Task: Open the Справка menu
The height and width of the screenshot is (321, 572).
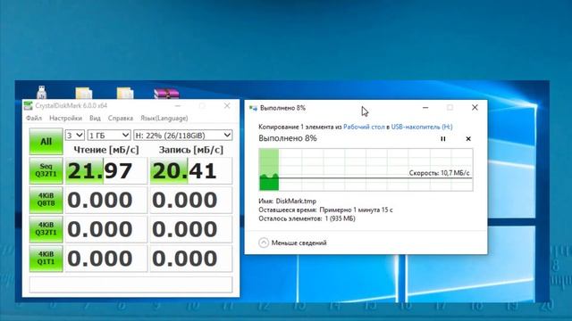Action: tap(121, 118)
